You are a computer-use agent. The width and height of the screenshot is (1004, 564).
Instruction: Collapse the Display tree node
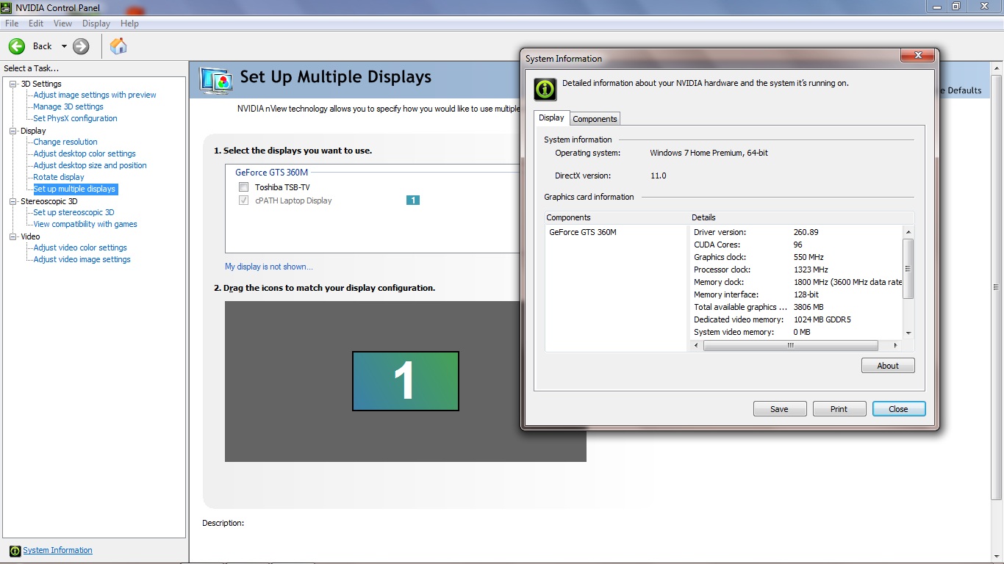tap(13, 131)
